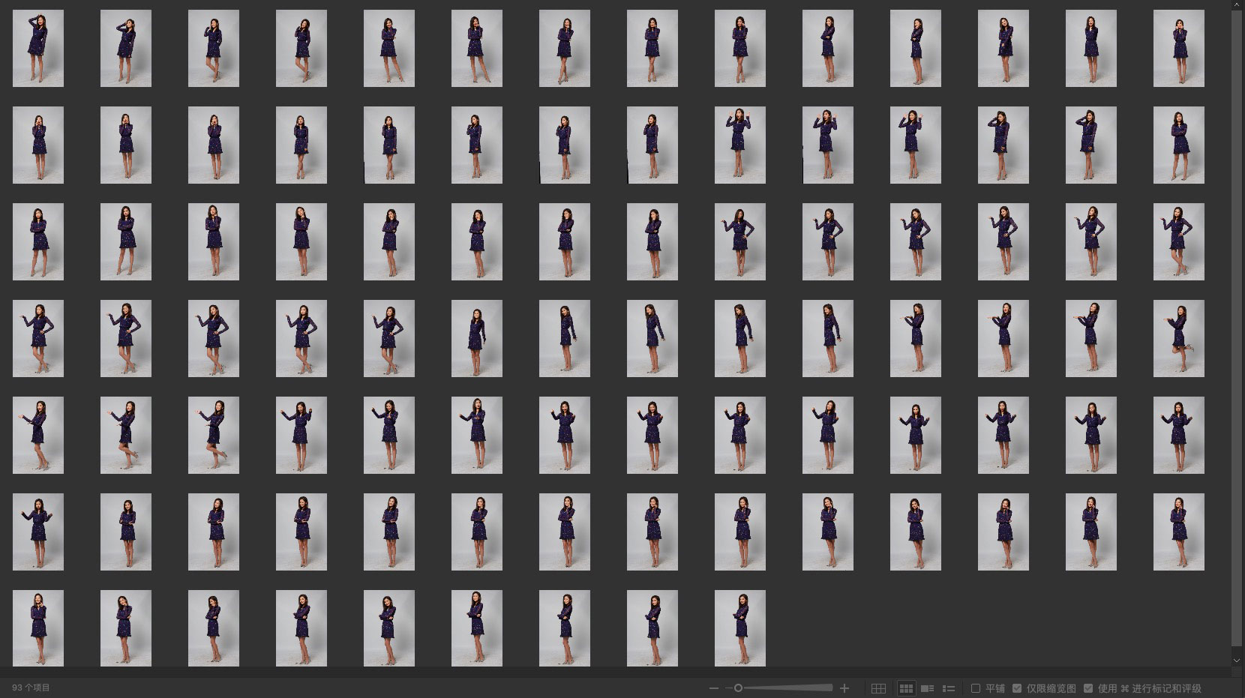Click the scroll down arrow at bottom right
Image resolution: width=1245 pixels, height=698 pixels.
click(x=1237, y=661)
